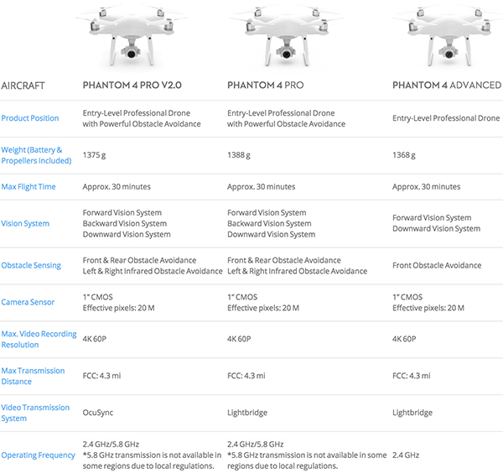Screen dimensions: 503x473
Task: Click the Operating Frequency link
Action: pyautogui.click(x=38, y=455)
